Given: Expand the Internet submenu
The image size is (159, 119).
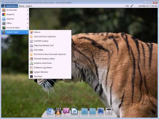Looking at the screenshot, I should click(15, 19).
